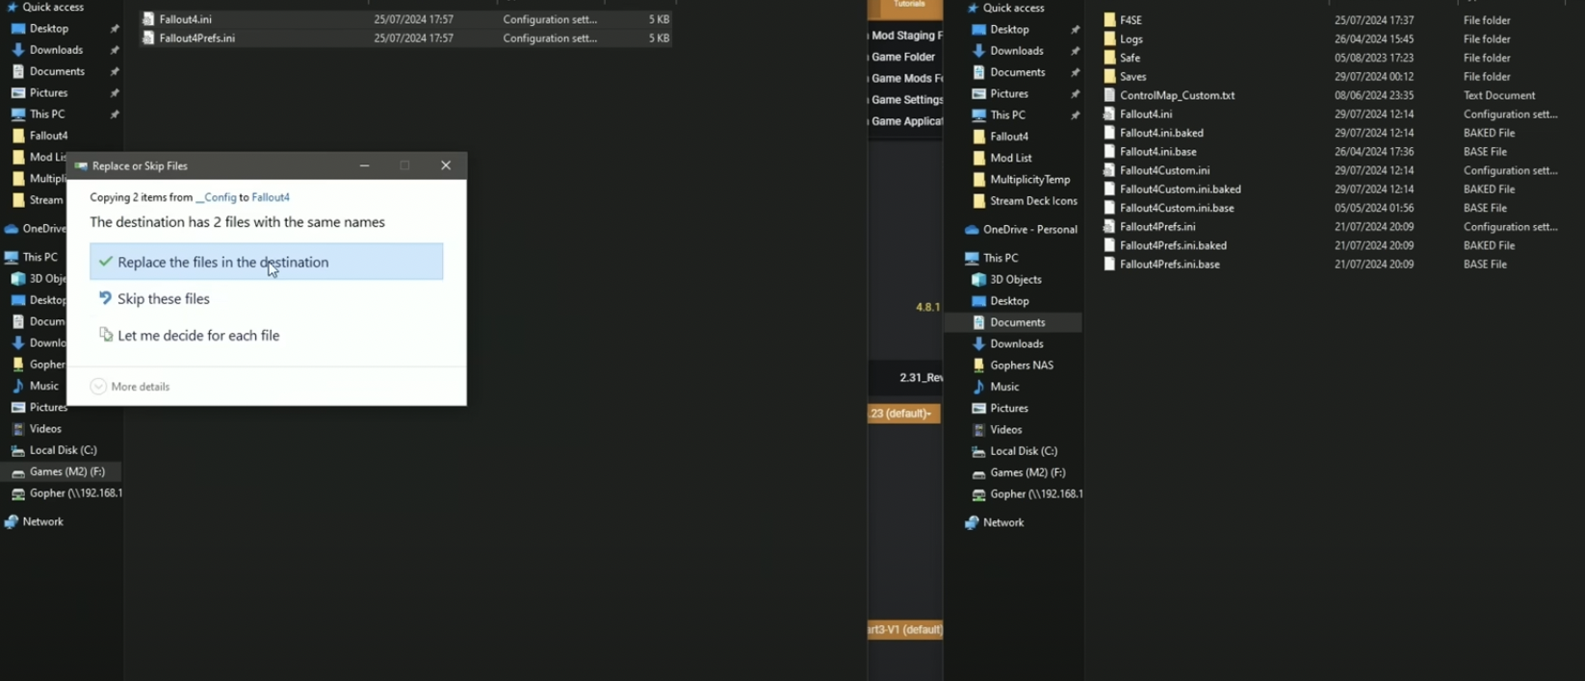Select Gophers NAS in right navigation pane
Screen dimensions: 1585x681
(1021, 366)
